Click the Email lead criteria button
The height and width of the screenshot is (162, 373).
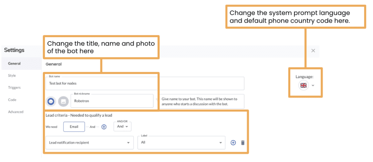pos(74,127)
